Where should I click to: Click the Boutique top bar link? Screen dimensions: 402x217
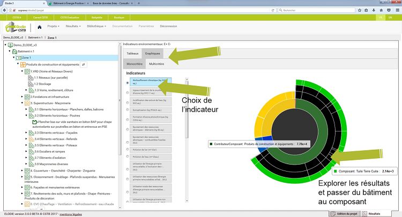pos(119,18)
